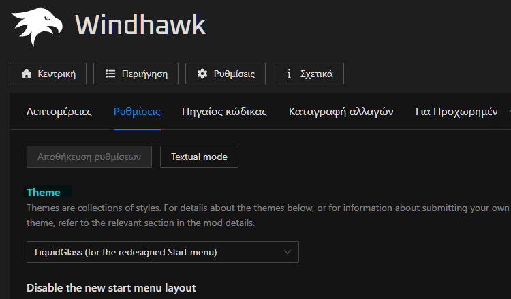Select the Ρυθμίσεις mod settings tab
The height and width of the screenshot is (299, 511).
click(137, 112)
